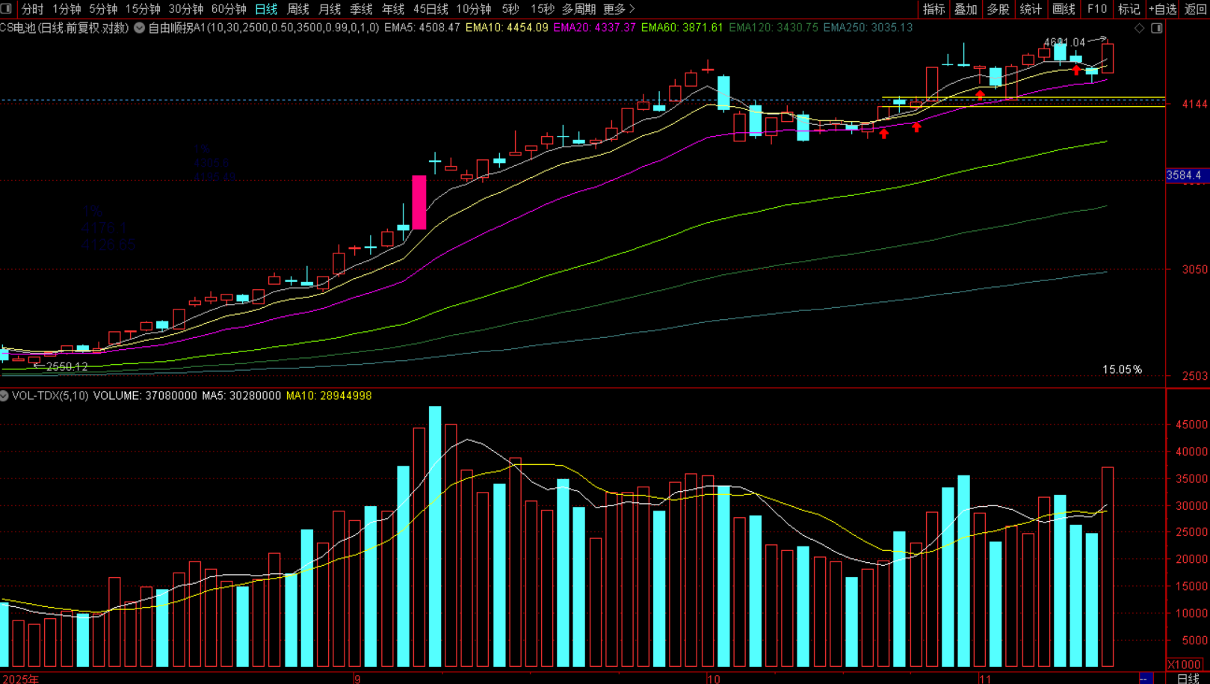Switch to 周线 weekly chart

(x=298, y=9)
